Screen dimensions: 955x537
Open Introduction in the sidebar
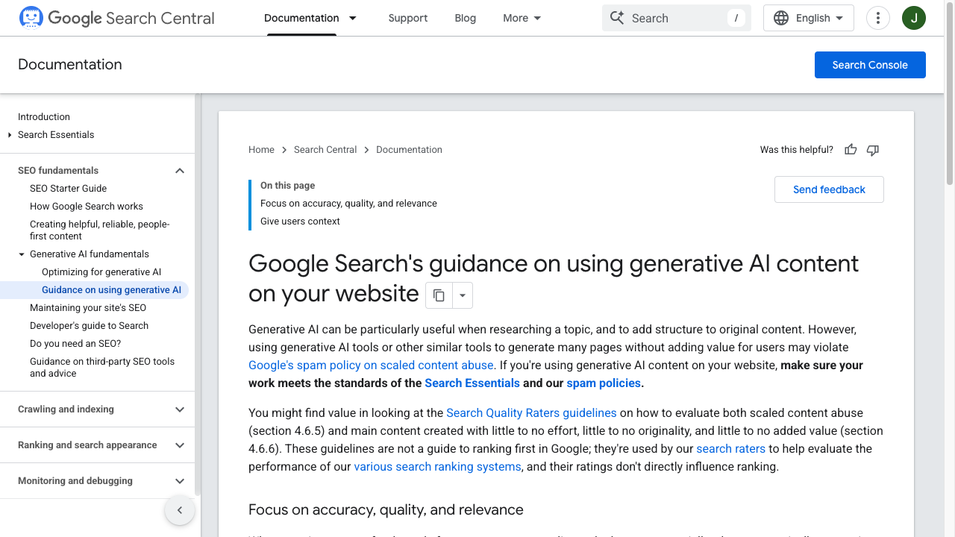44,117
